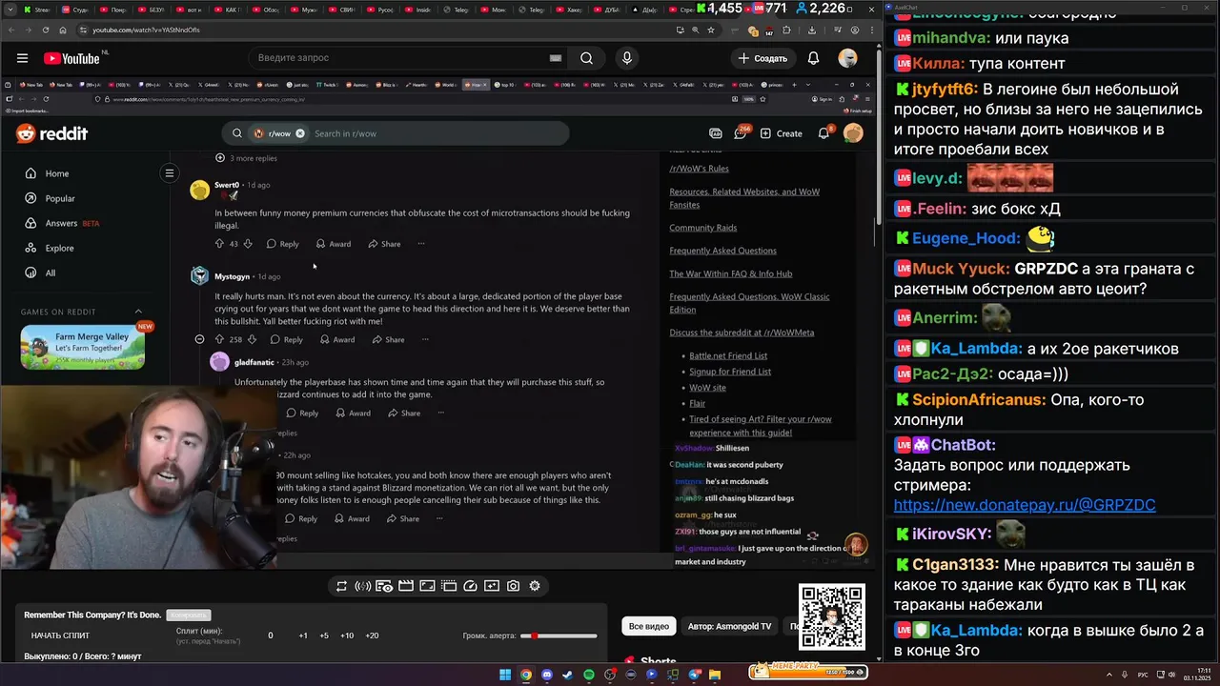Reply to Swert0's comment
Screen dimensions: 1220x686
[283, 244]
